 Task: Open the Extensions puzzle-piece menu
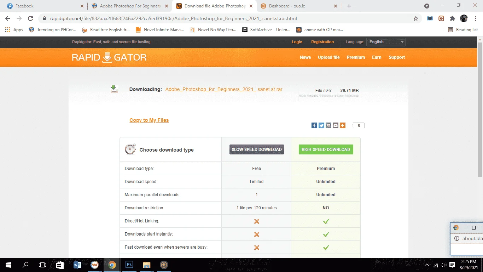tap(453, 18)
